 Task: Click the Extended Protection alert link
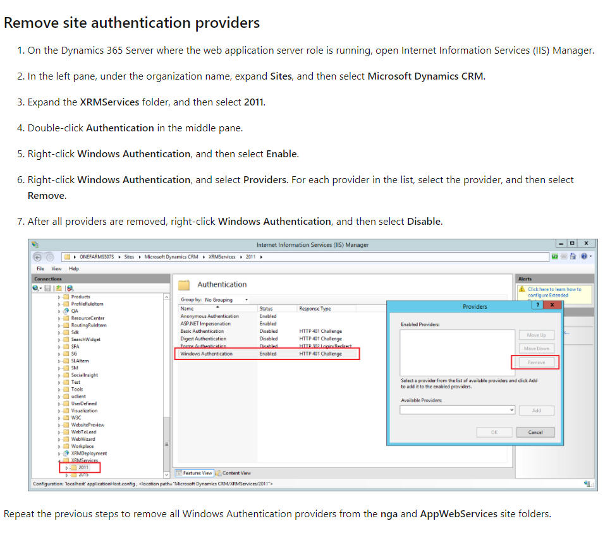coord(554,292)
